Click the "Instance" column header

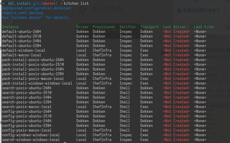pyautogui.click(x=10, y=27)
